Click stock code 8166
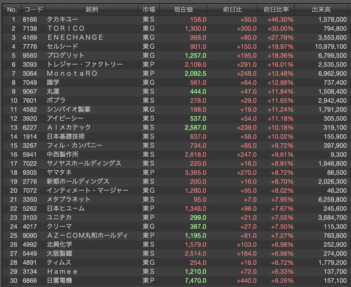 click(30, 20)
